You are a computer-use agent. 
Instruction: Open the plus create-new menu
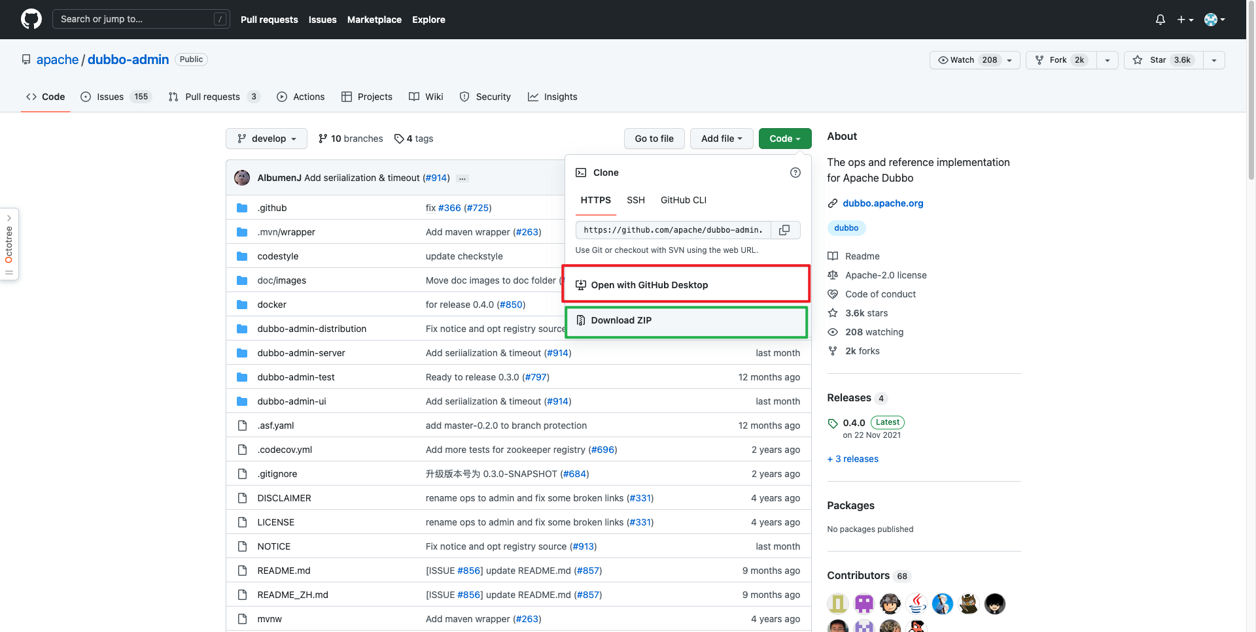(x=1185, y=20)
